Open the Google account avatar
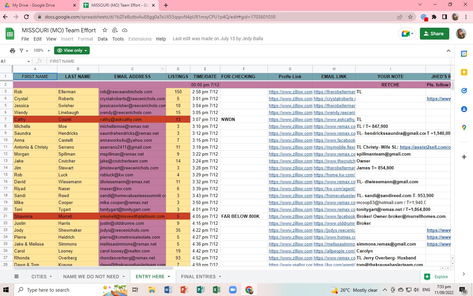The image size is (473, 296). click(461, 34)
